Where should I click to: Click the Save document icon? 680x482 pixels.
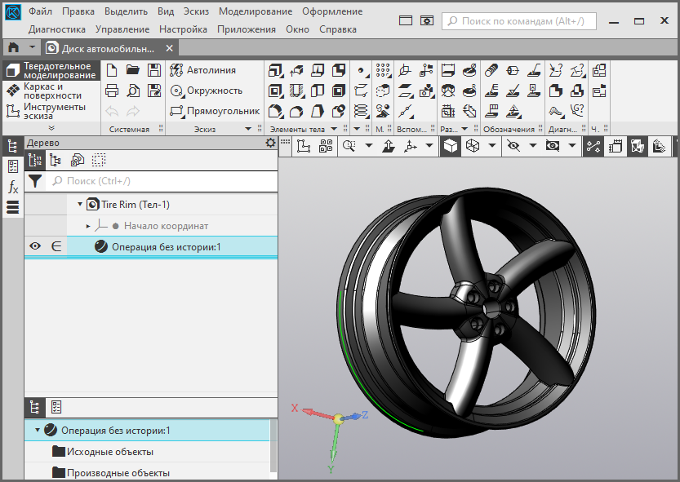point(153,70)
